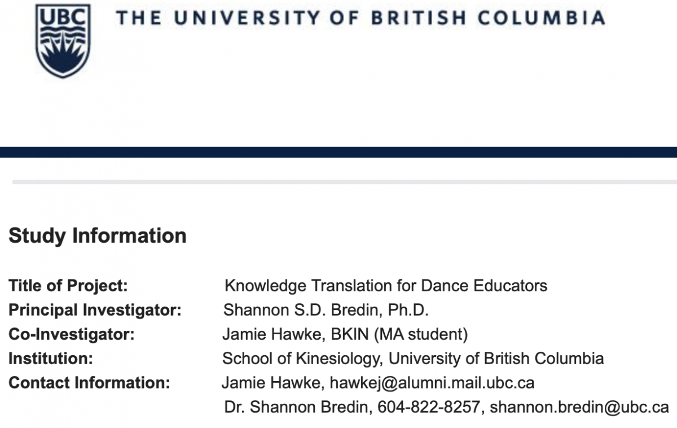Select Jamie Hawke, BKIN (MA student) text

click(345, 334)
